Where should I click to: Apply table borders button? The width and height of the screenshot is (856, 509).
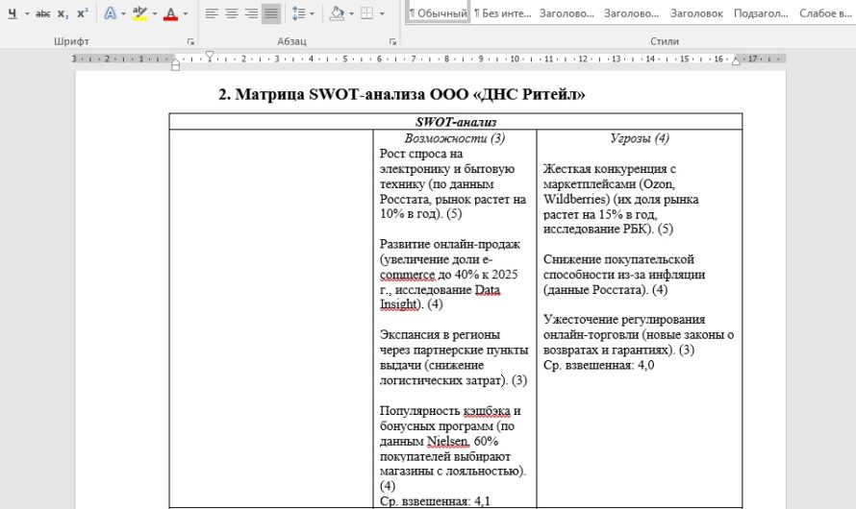click(366, 13)
